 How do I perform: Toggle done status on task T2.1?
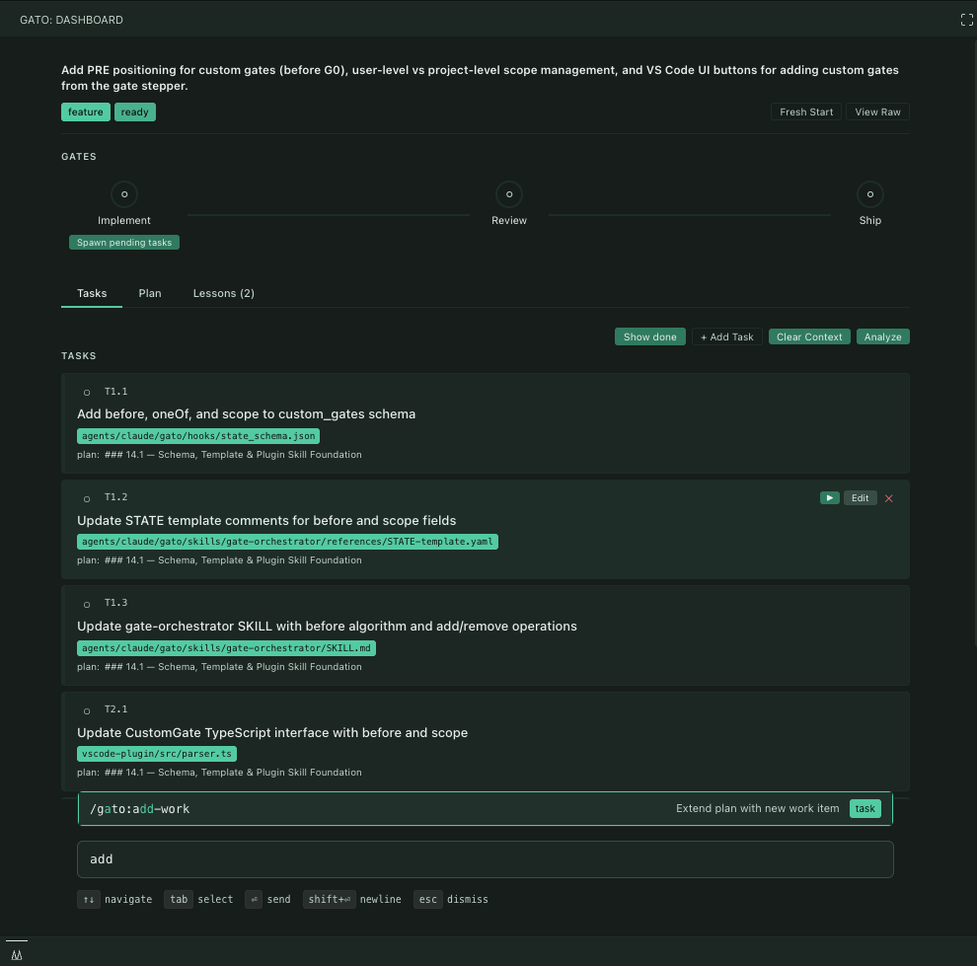tap(87, 709)
